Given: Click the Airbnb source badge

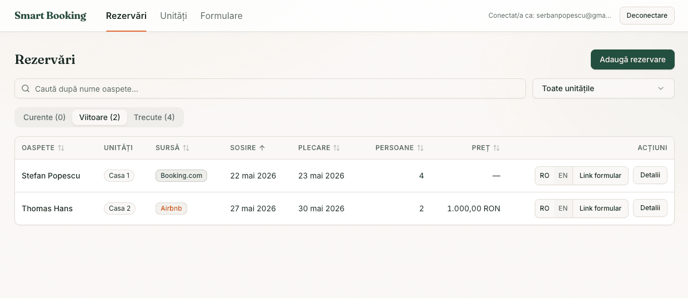Looking at the screenshot, I should (172, 208).
